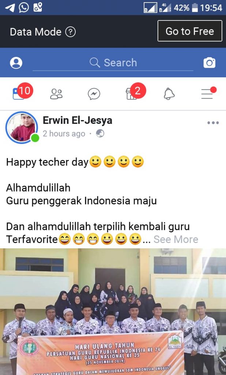This screenshot has width=226, height=375.
Task: Tap the camera icon in the header
Action: [209, 63]
